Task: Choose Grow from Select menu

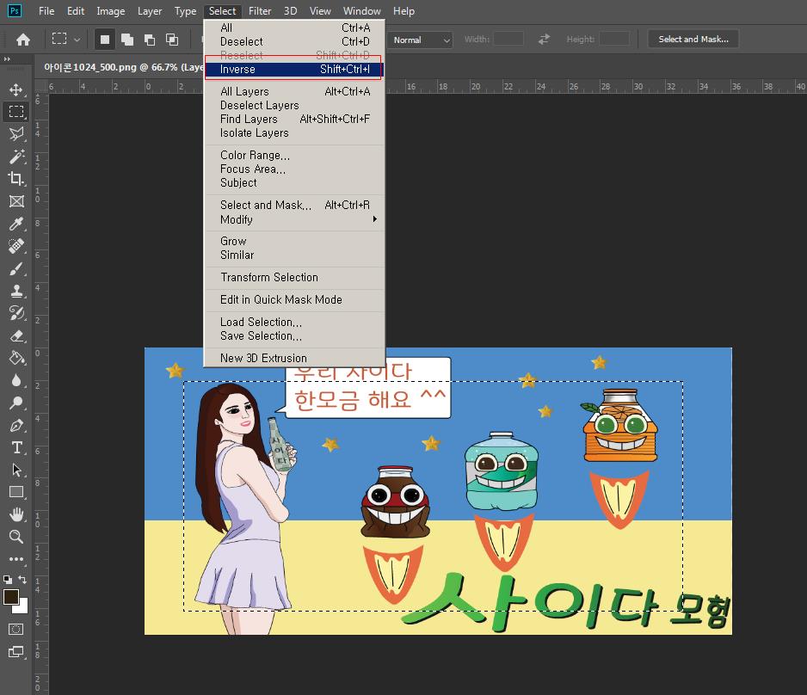Action: (294, 241)
